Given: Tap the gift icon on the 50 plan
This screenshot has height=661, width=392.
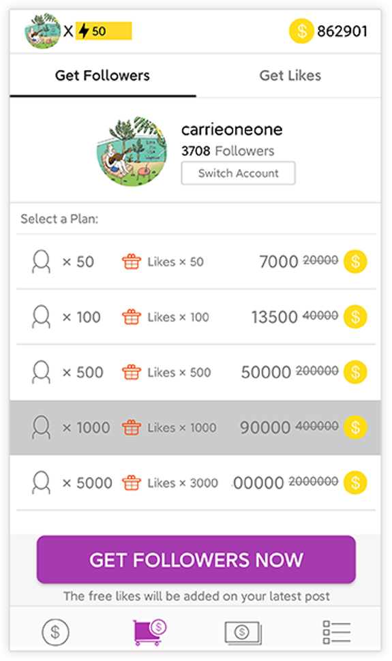Looking at the screenshot, I should [131, 262].
